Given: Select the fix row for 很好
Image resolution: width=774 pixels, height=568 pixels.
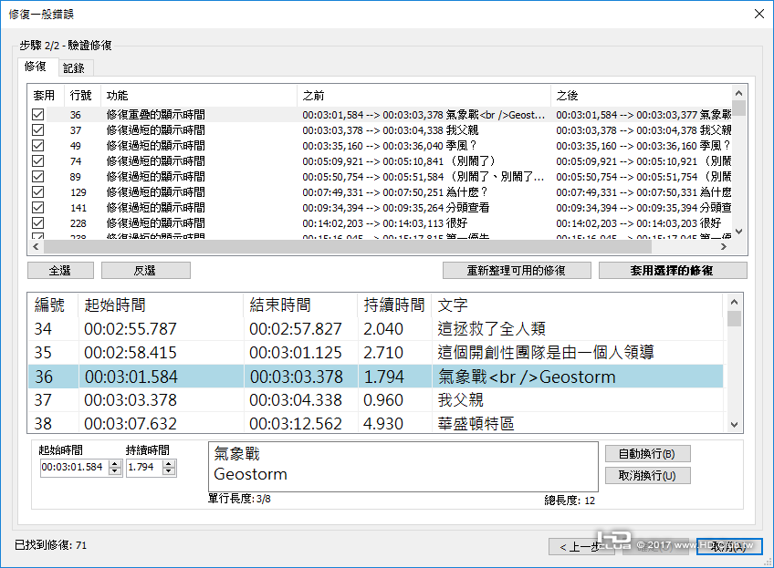Looking at the screenshot, I should coord(380,222).
